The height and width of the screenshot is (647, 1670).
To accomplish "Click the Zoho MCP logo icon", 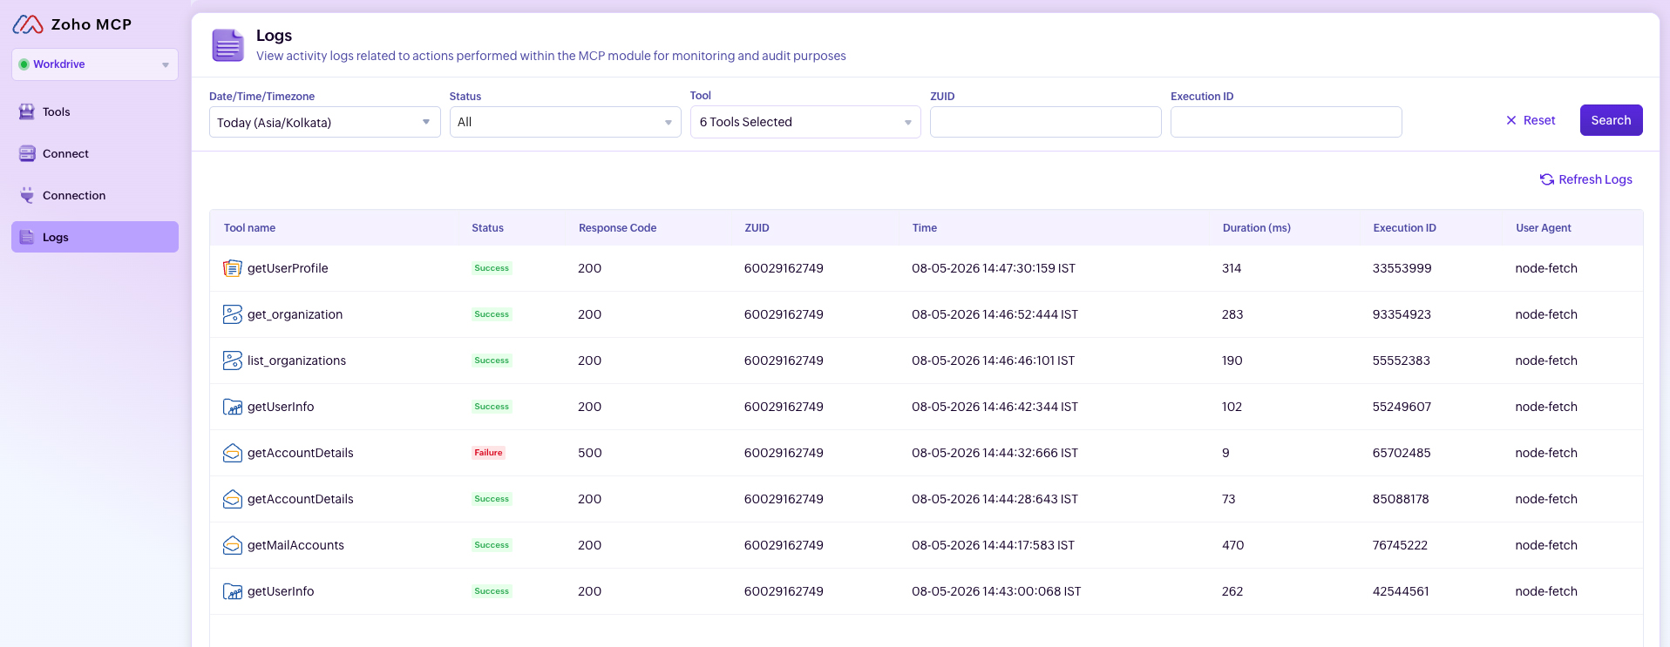I will (28, 24).
